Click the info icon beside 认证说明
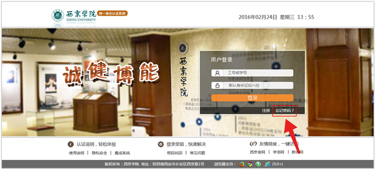The width and height of the screenshot is (375, 169). point(71,144)
